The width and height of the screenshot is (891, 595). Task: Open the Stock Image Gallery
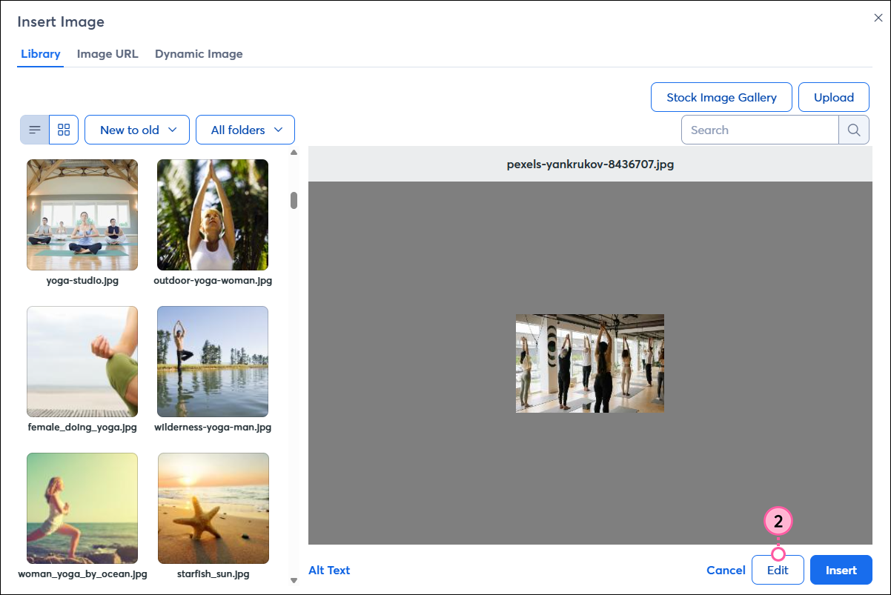coord(721,97)
